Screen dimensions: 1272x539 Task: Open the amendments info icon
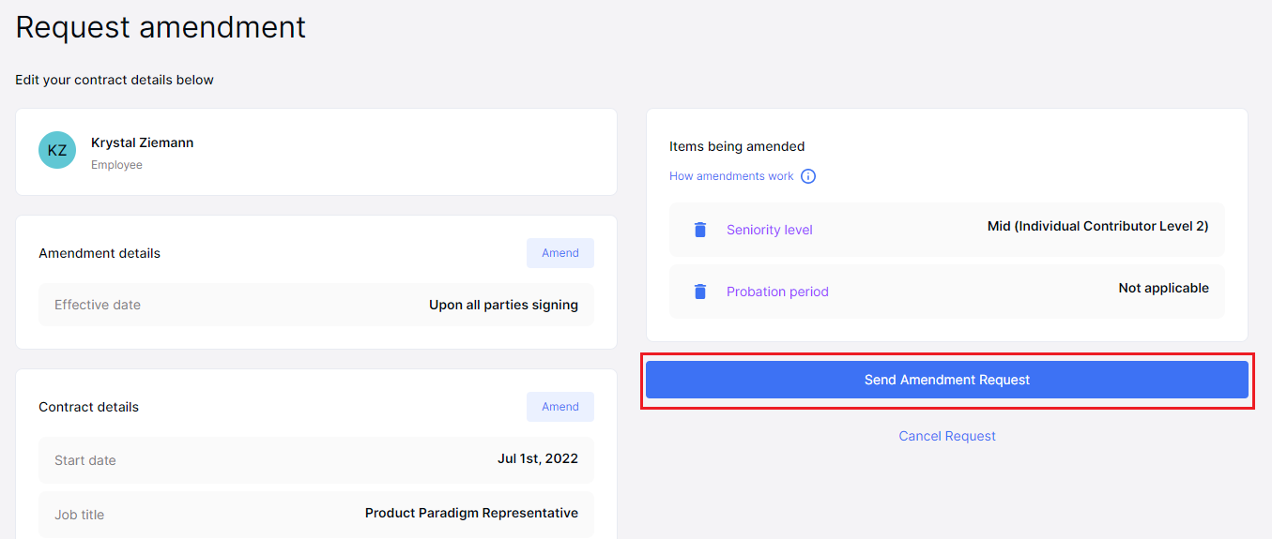[x=808, y=176]
